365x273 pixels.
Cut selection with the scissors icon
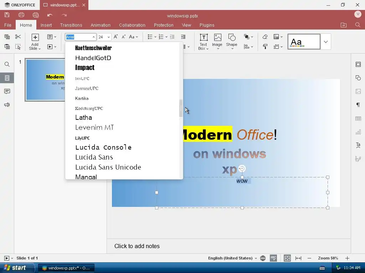tap(18, 37)
